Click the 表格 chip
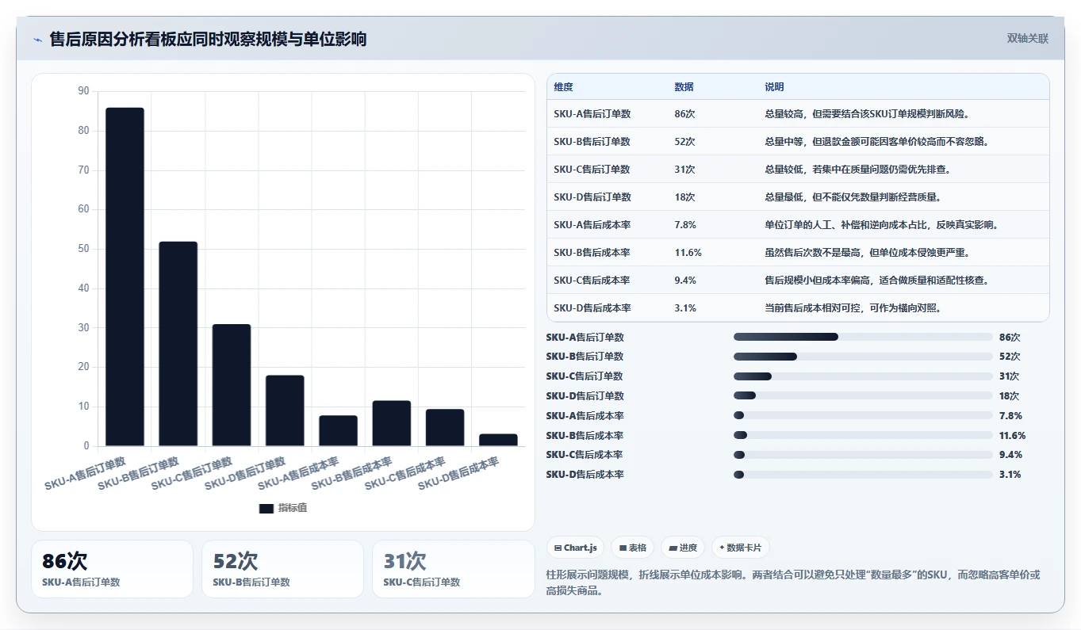 tap(632, 548)
